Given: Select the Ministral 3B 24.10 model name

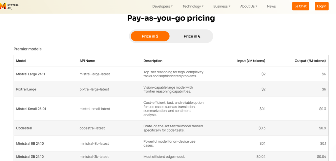Looking at the screenshot, I should click(30, 157).
